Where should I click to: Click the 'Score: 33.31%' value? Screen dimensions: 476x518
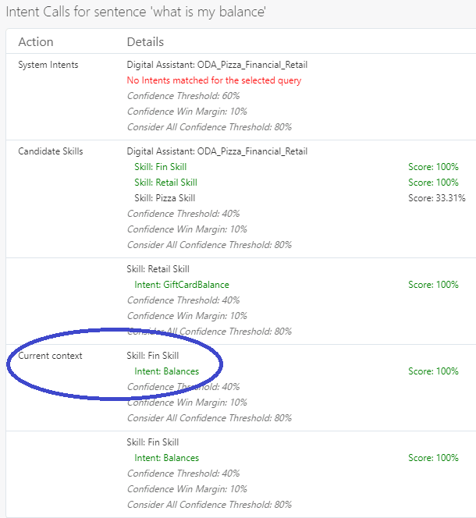(436, 198)
